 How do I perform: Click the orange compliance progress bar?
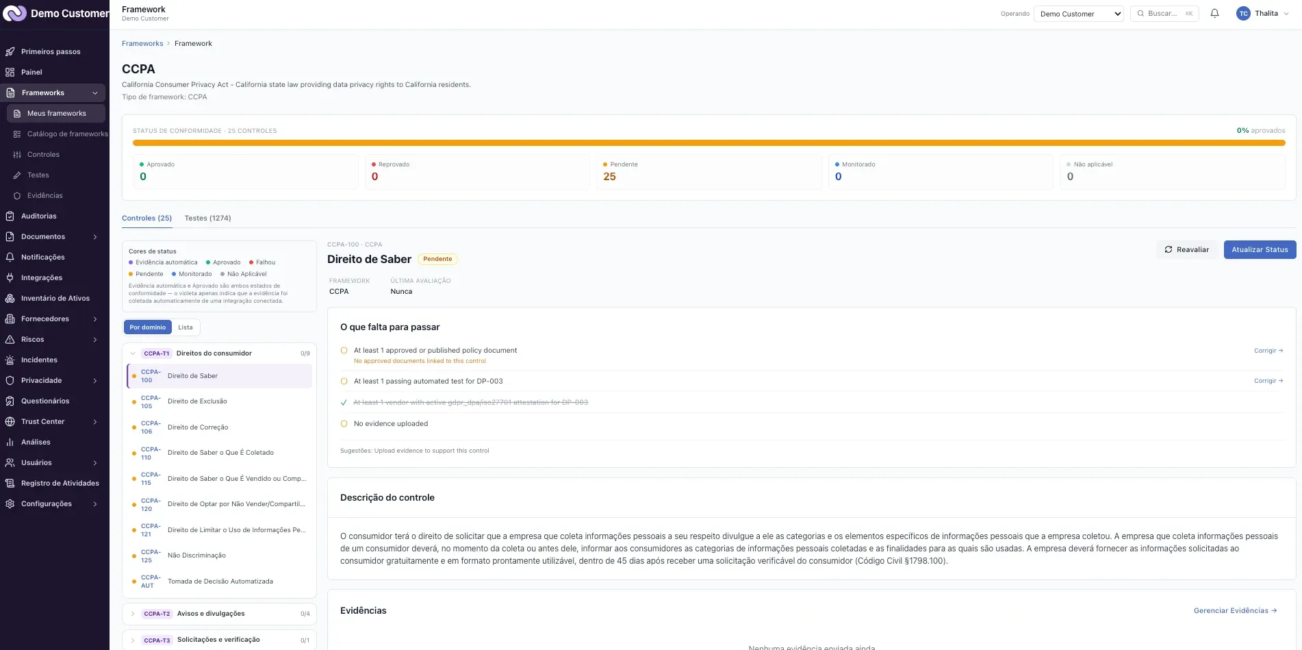pyautogui.click(x=709, y=143)
